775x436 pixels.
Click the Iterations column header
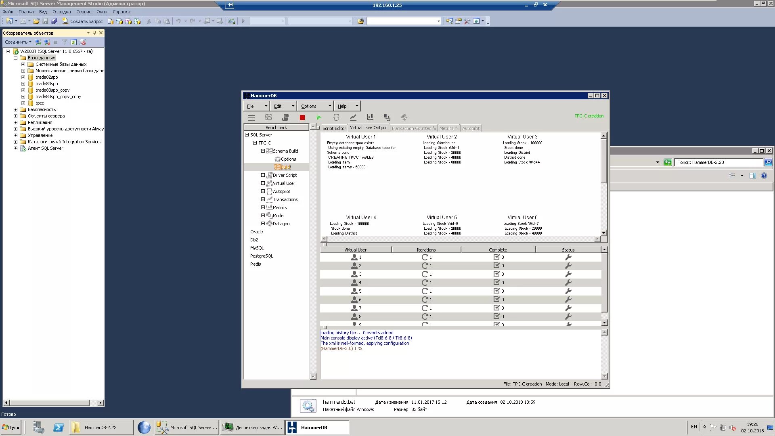pyautogui.click(x=426, y=250)
